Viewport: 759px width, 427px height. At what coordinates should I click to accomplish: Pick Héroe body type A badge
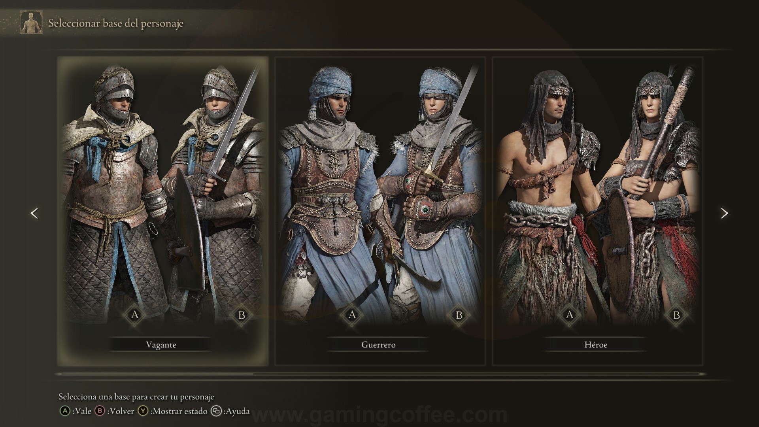coord(570,315)
